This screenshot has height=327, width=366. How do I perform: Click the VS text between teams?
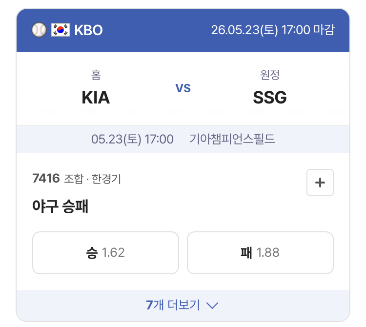(x=183, y=88)
